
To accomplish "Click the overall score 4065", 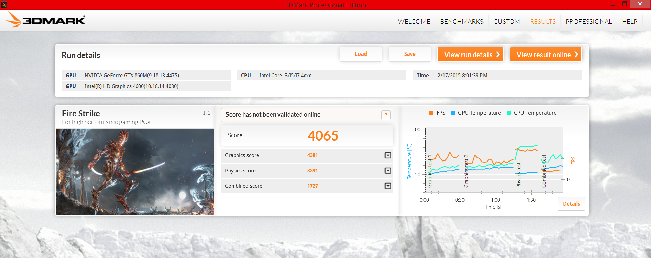I will (x=323, y=136).
